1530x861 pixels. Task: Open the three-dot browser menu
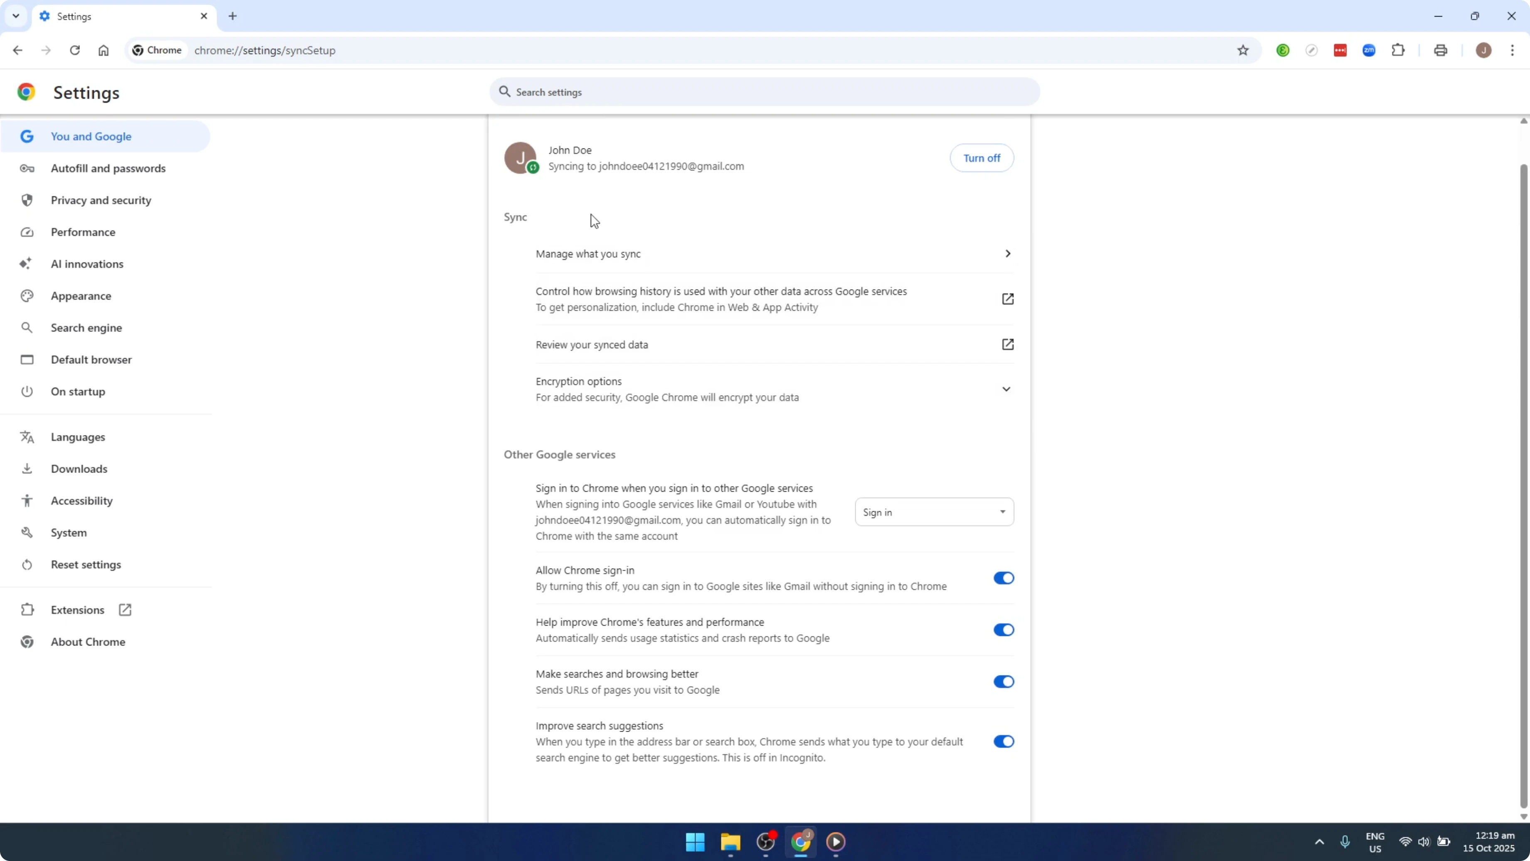(1513, 50)
